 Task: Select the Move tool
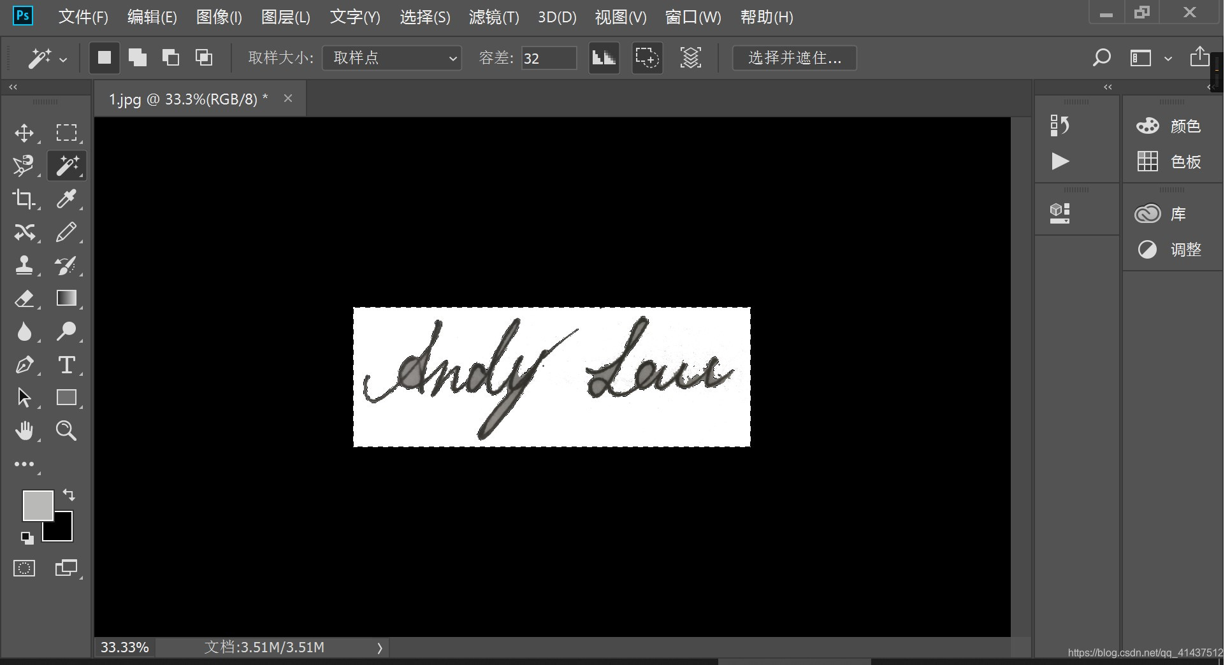click(24, 132)
